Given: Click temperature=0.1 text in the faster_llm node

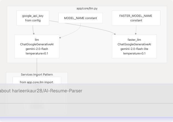Looking at the screenshot, I should point(134,53).
